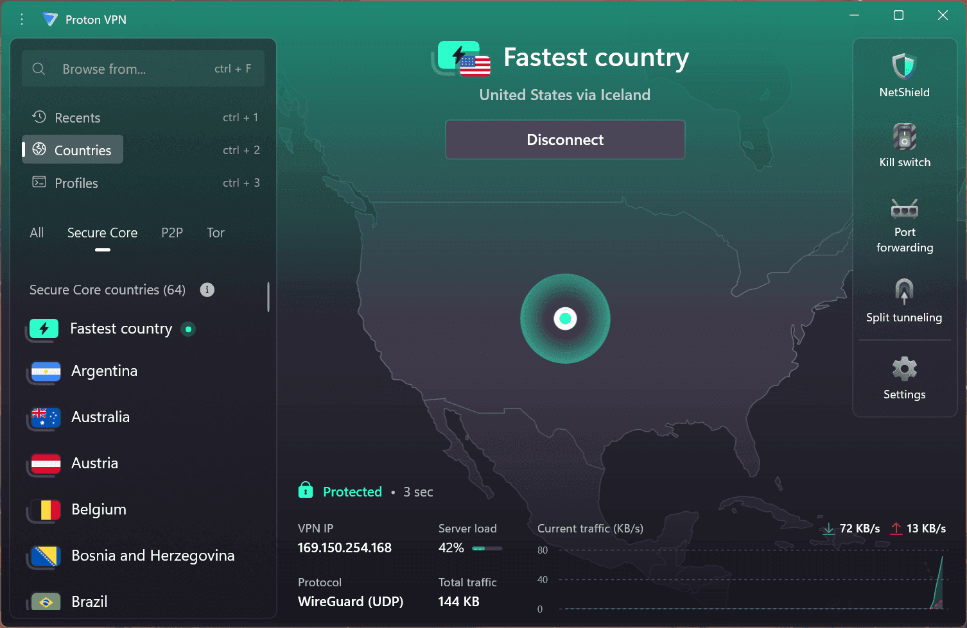
Task: Open the NetShield shield icon
Action: (904, 66)
